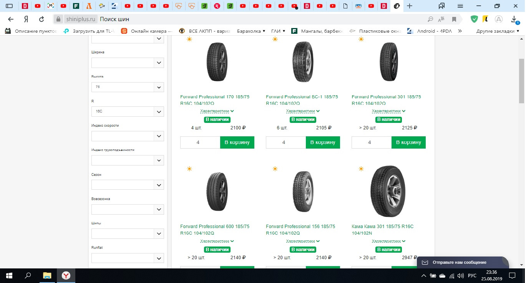Open Windows taskbar search
The image size is (531, 283).
click(x=28, y=275)
